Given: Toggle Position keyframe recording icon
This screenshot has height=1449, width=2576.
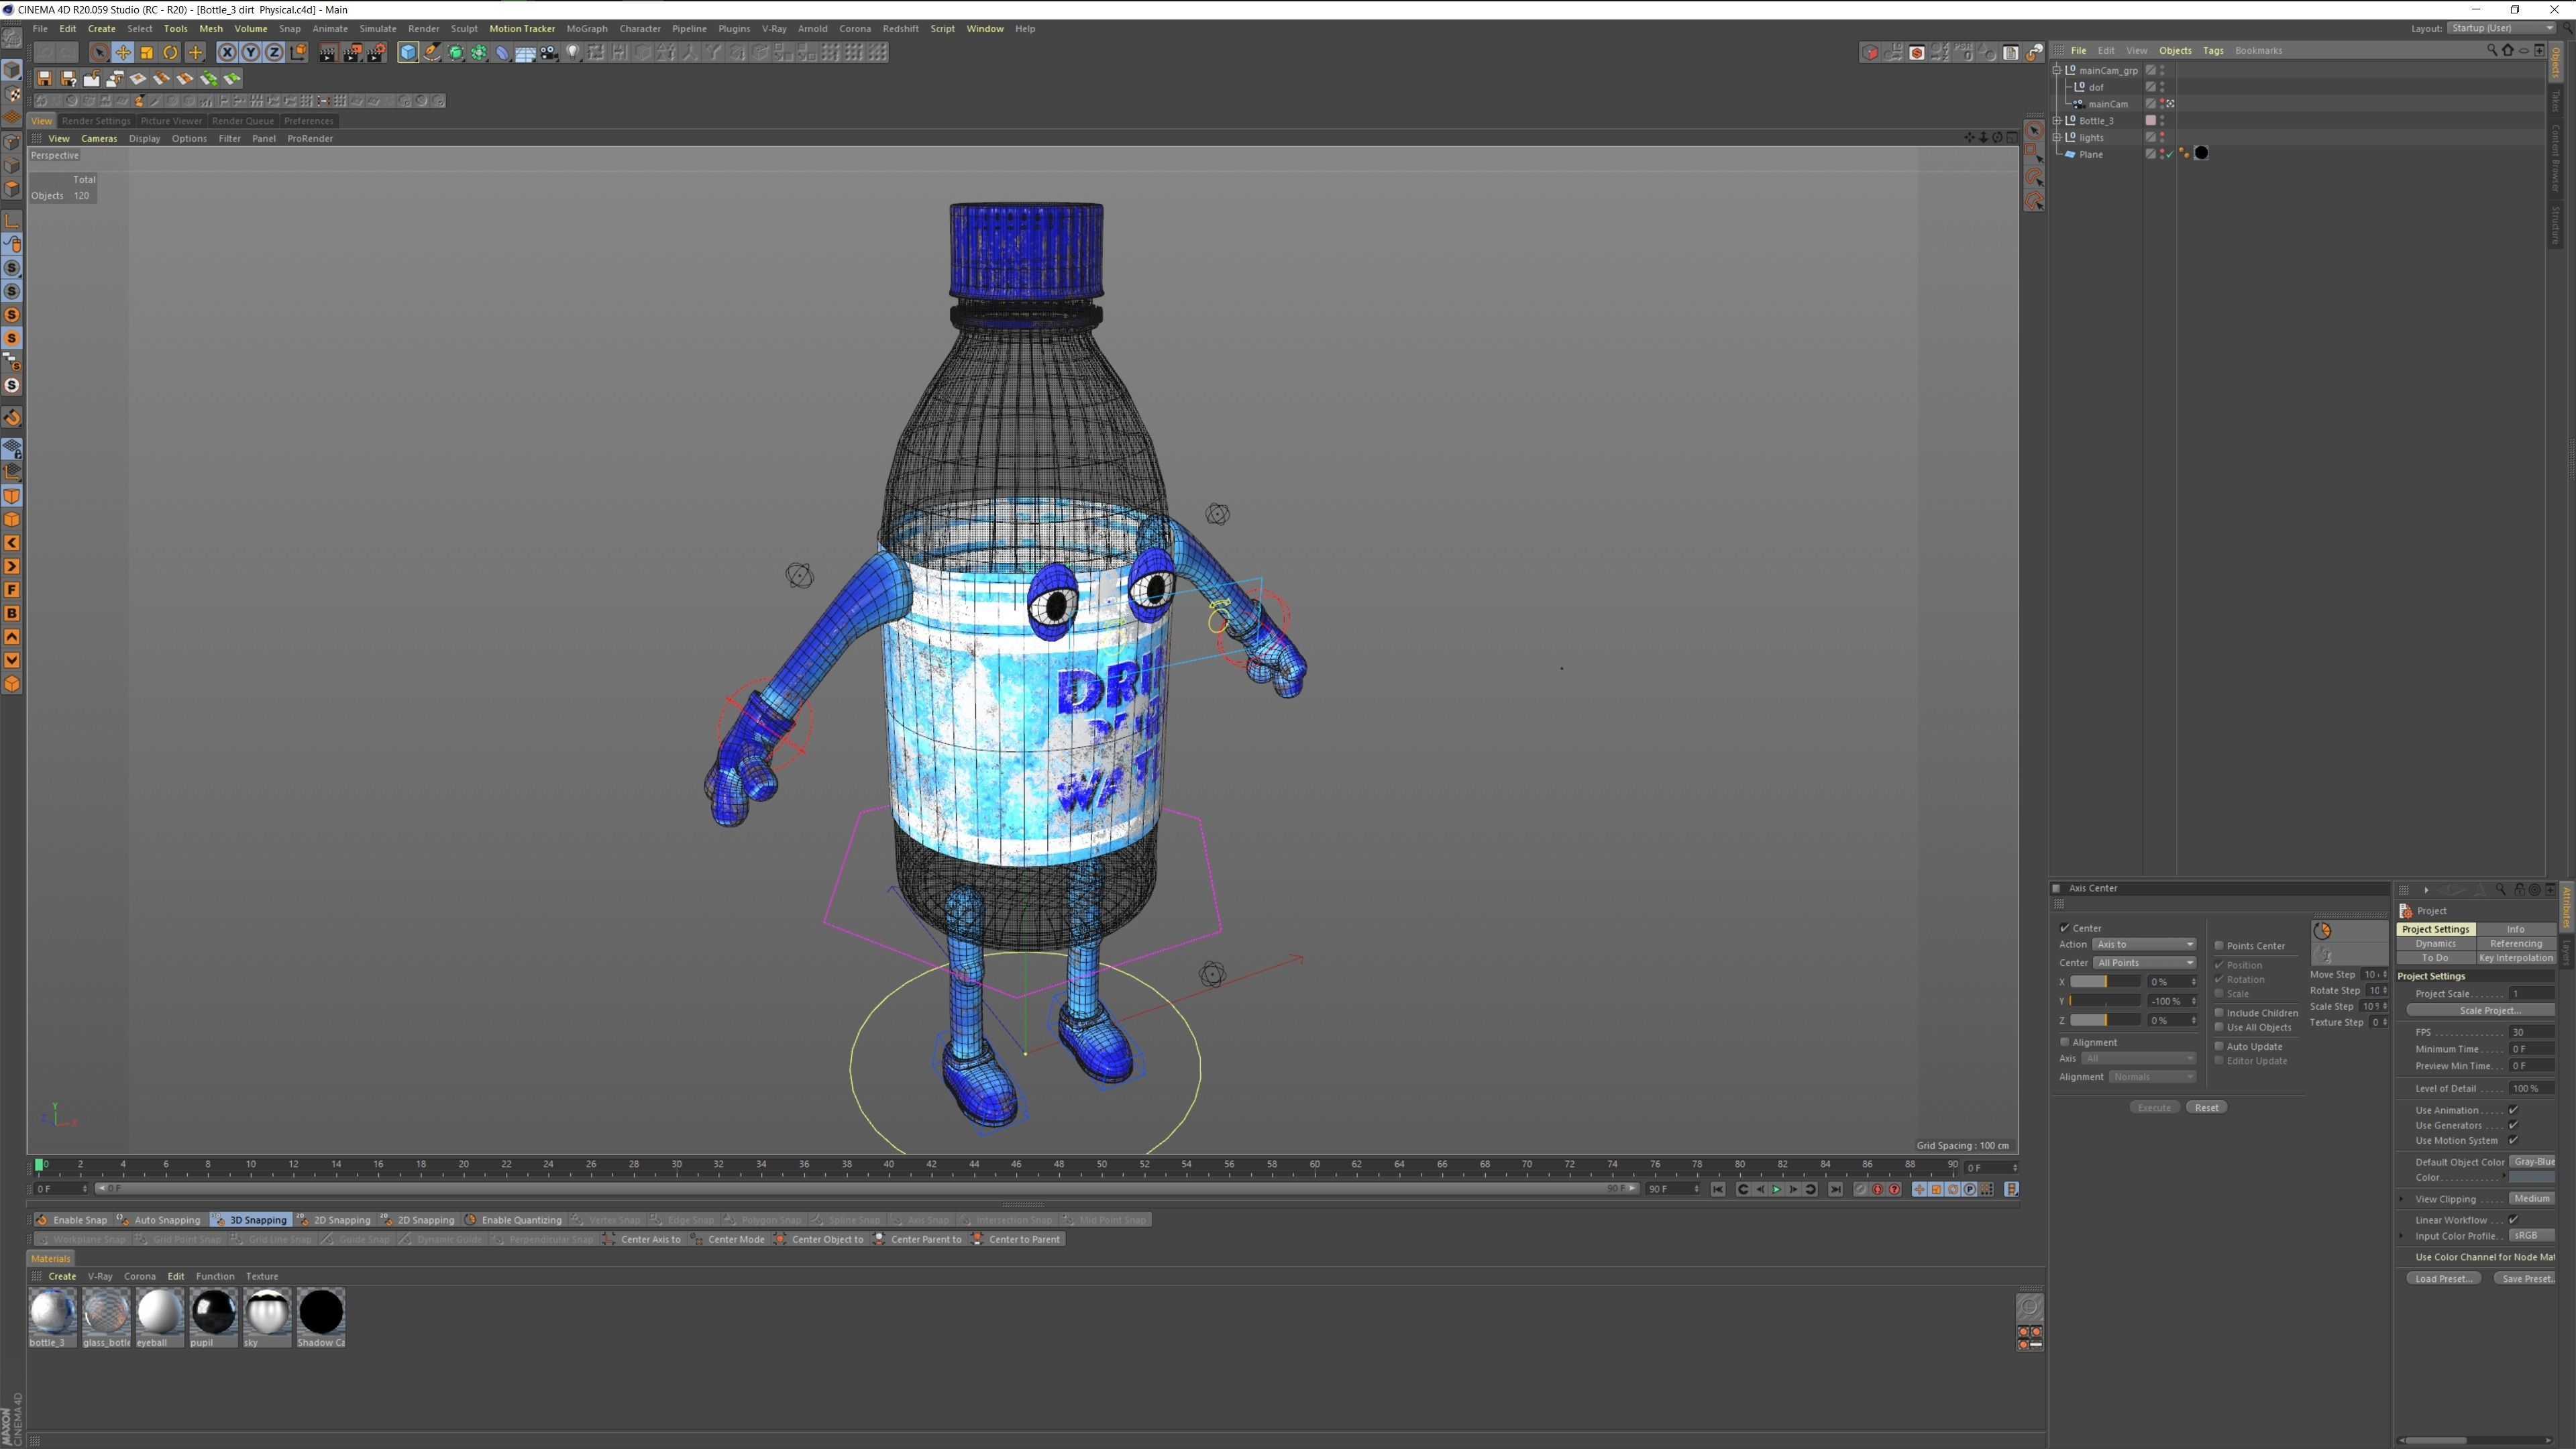Looking at the screenshot, I should coord(1919,1189).
